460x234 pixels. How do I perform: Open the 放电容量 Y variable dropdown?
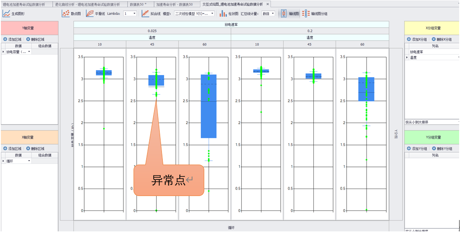tap(29, 52)
